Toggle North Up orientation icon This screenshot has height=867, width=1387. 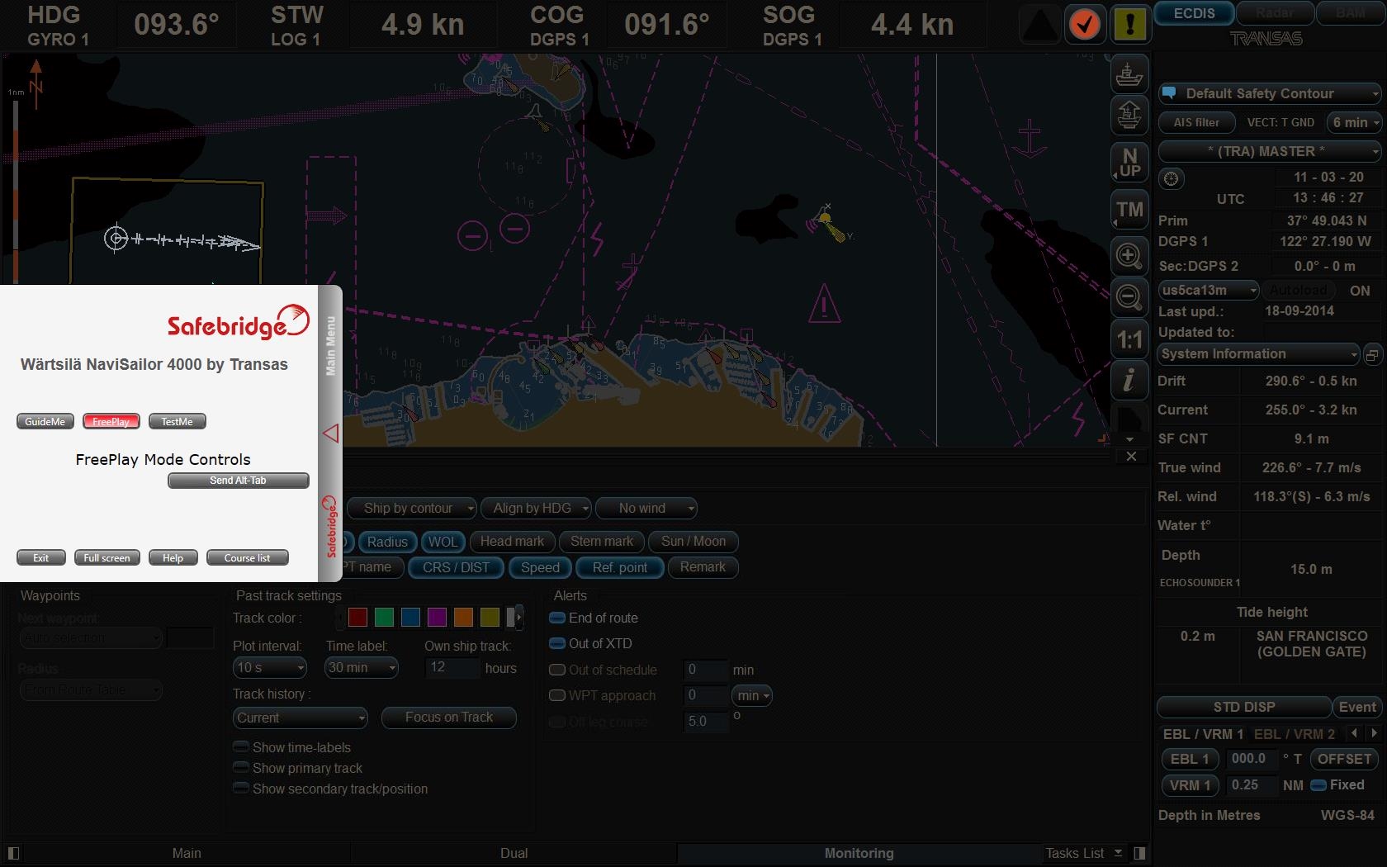[1129, 163]
